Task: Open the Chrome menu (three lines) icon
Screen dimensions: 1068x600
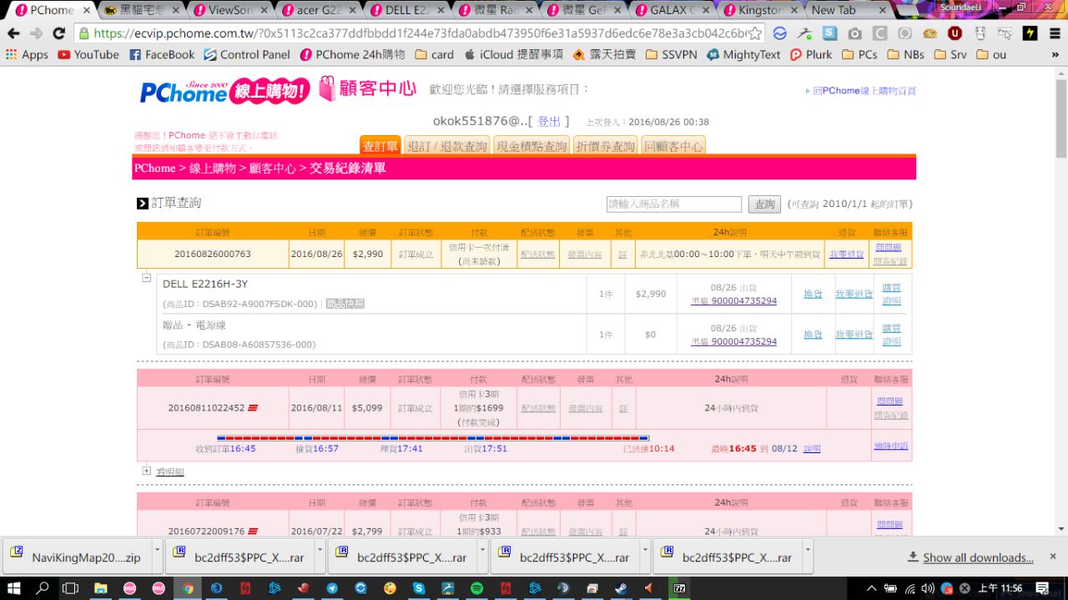Action: point(1054,33)
